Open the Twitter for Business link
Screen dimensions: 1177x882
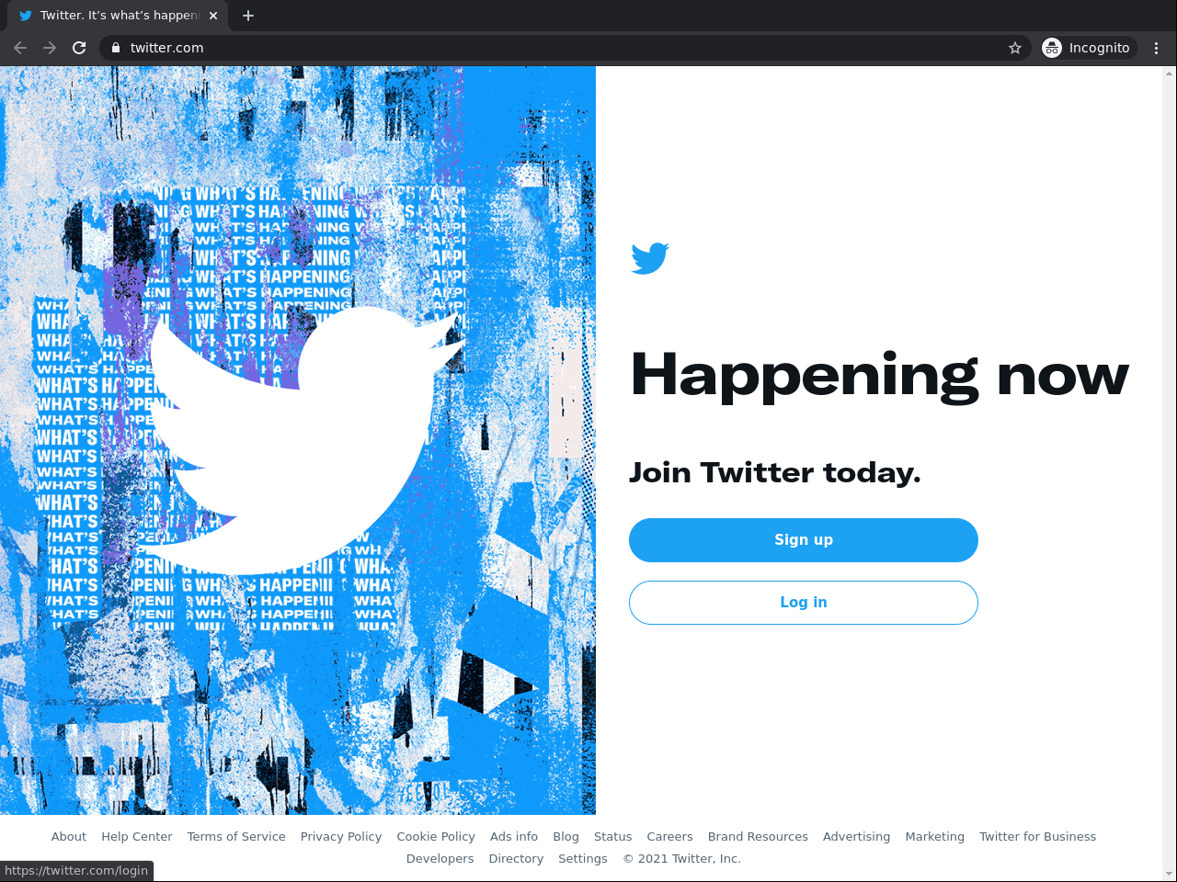point(1037,837)
